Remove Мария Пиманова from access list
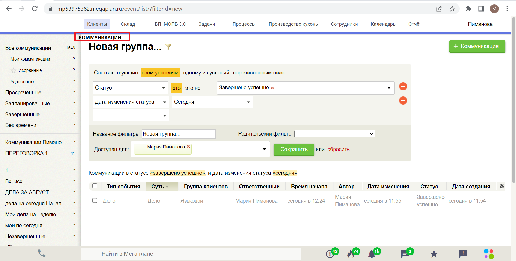516x261 pixels. [188, 146]
